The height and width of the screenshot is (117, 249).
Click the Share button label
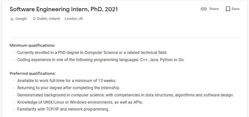[214, 9]
